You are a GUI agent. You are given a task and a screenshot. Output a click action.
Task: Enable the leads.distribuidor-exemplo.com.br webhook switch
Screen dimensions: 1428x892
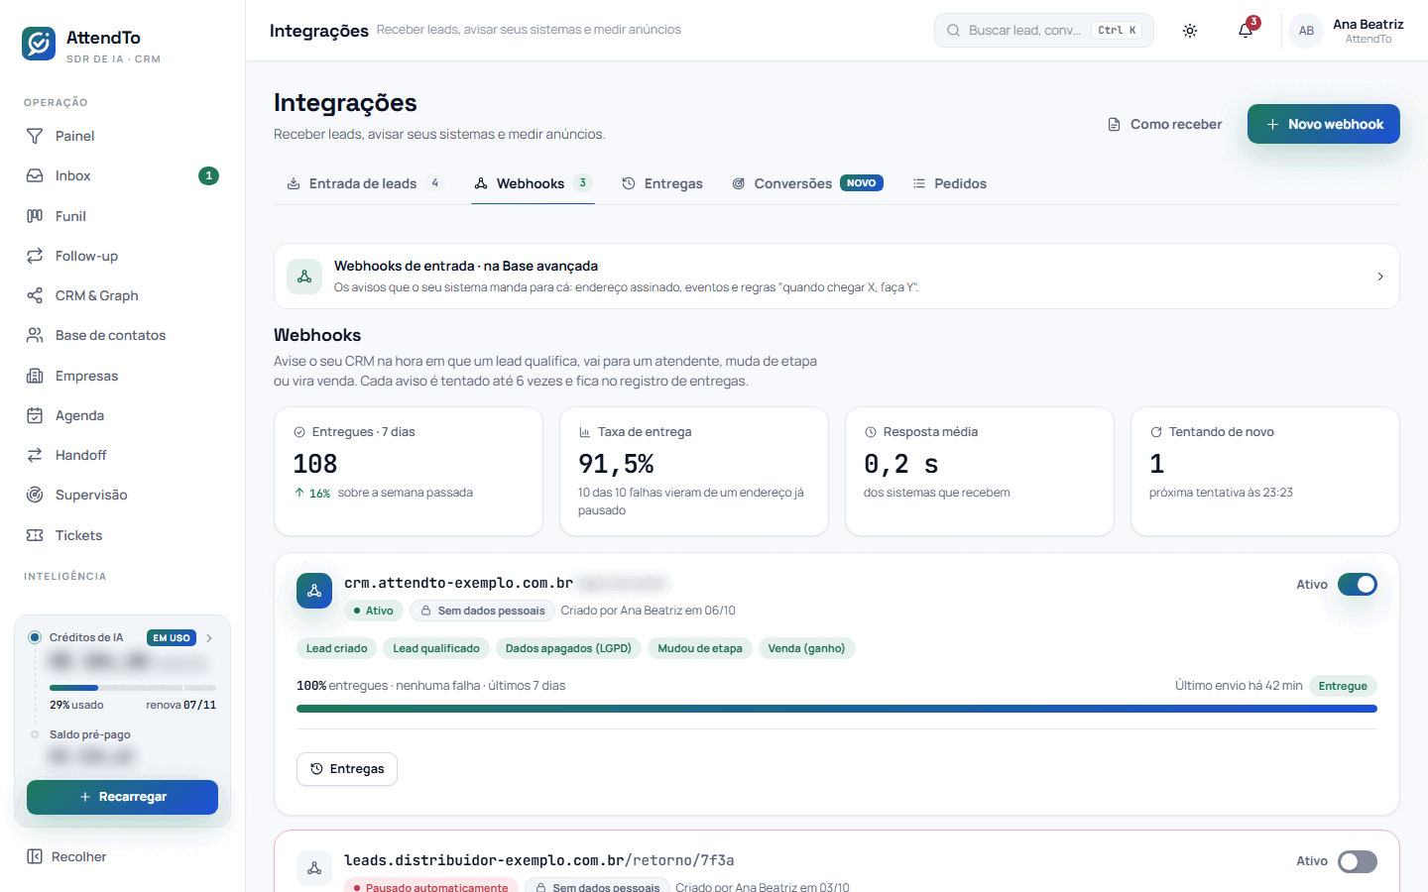click(1357, 861)
